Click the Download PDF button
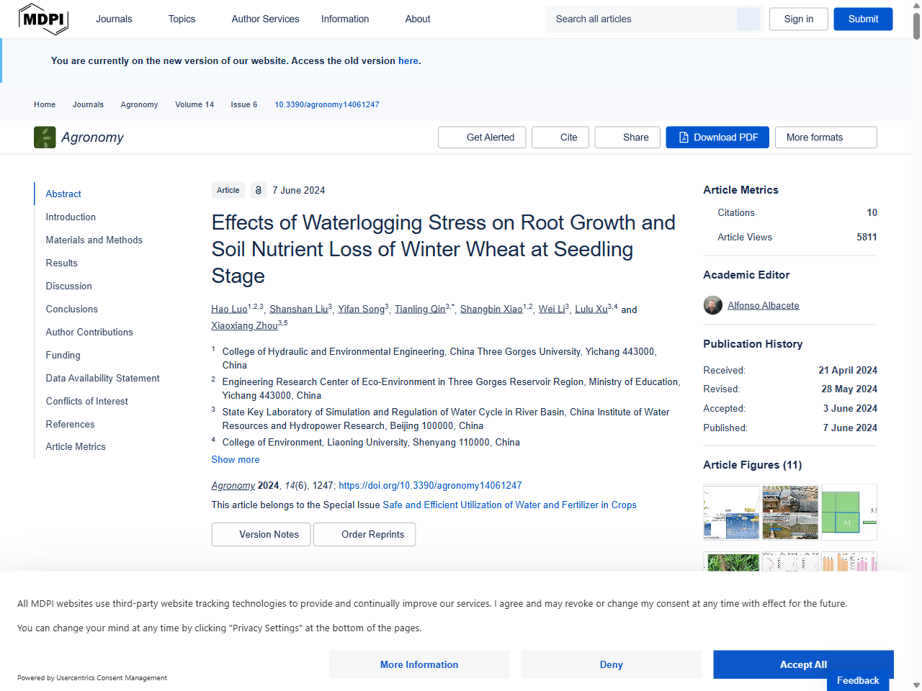This screenshot has width=922, height=691. pos(717,137)
